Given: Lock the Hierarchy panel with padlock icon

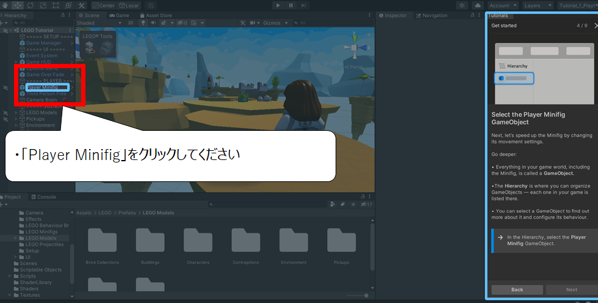Looking at the screenshot, I should click(62, 15).
